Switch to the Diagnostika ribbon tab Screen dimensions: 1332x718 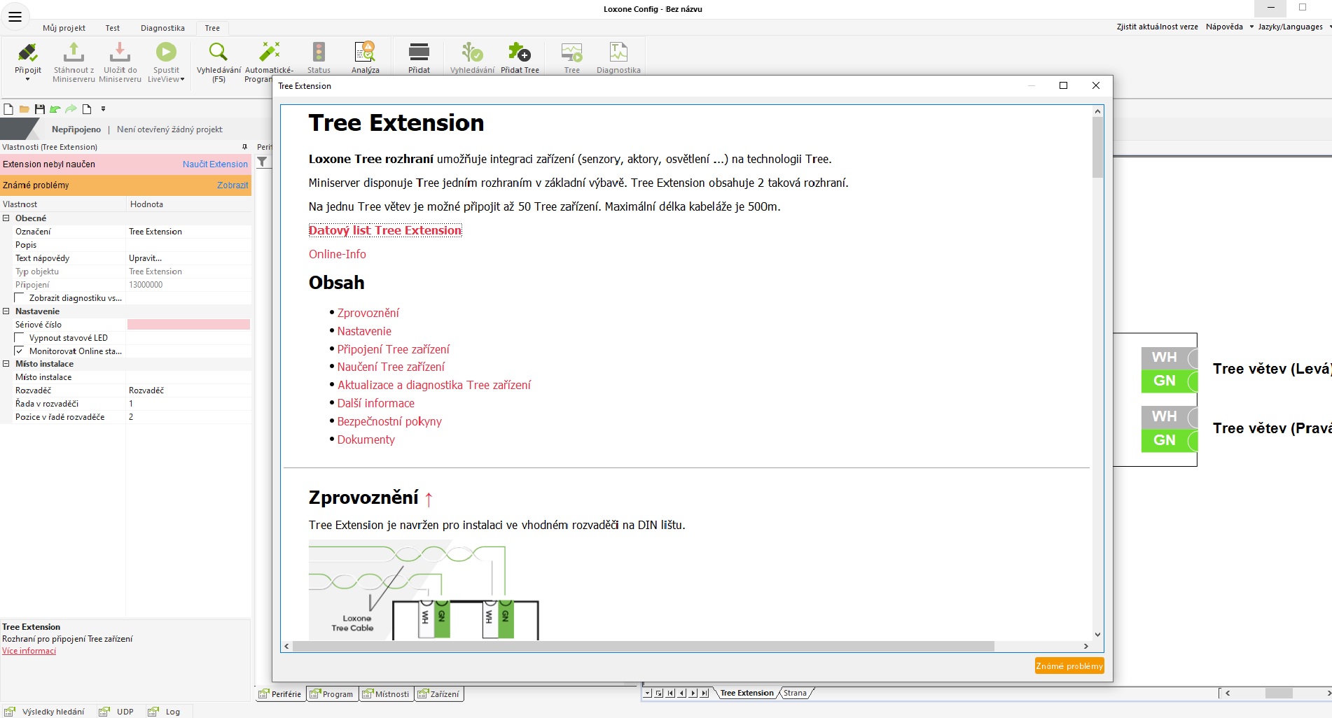(162, 28)
